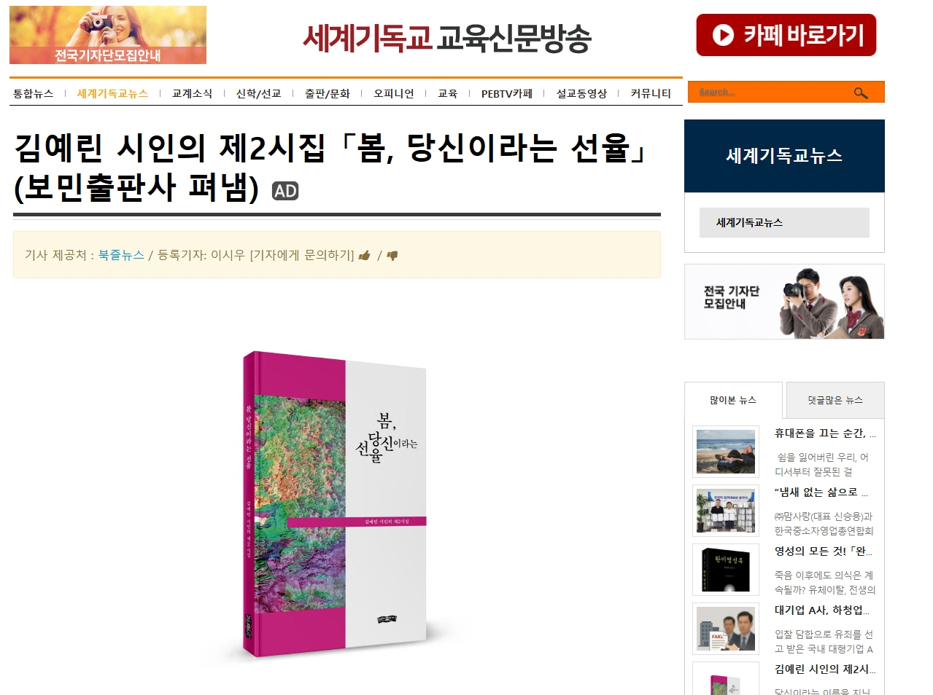Viewport: 933px width, 695px height.
Task: Click the AD badge next to the headline
Action: coord(285,191)
